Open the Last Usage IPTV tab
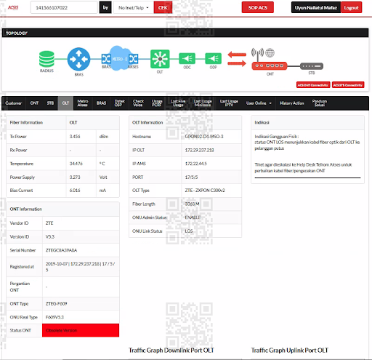Image resolution: width=372 pixels, height=360 pixels. (229, 103)
